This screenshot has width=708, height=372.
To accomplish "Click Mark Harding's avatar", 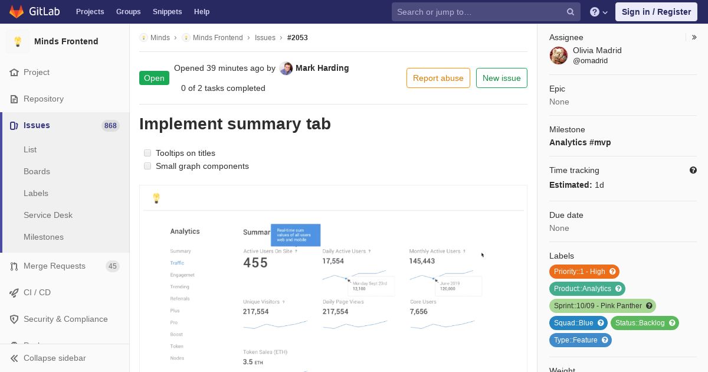I will (x=286, y=68).
